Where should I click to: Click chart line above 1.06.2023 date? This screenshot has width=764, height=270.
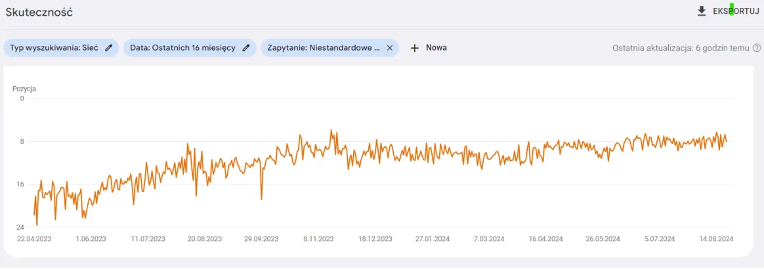point(91,199)
